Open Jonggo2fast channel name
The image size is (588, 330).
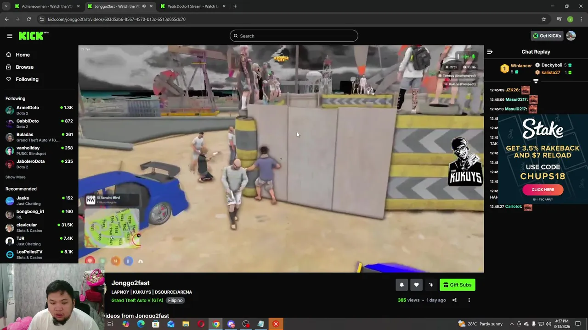coord(130,283)
